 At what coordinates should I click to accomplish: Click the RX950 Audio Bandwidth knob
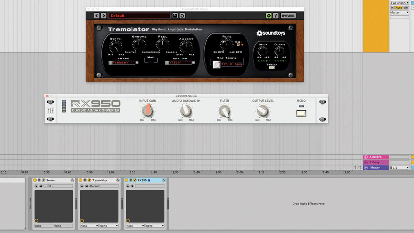[186, 111]
